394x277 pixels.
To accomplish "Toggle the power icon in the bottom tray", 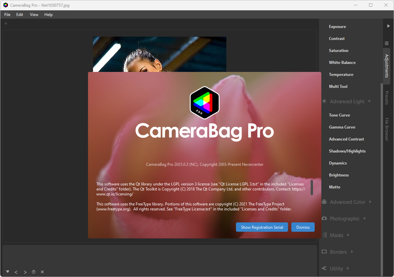I will [x=34, y=272].
